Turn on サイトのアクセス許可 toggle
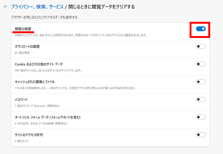Viewport: 223px width, 154px height. 201,135
